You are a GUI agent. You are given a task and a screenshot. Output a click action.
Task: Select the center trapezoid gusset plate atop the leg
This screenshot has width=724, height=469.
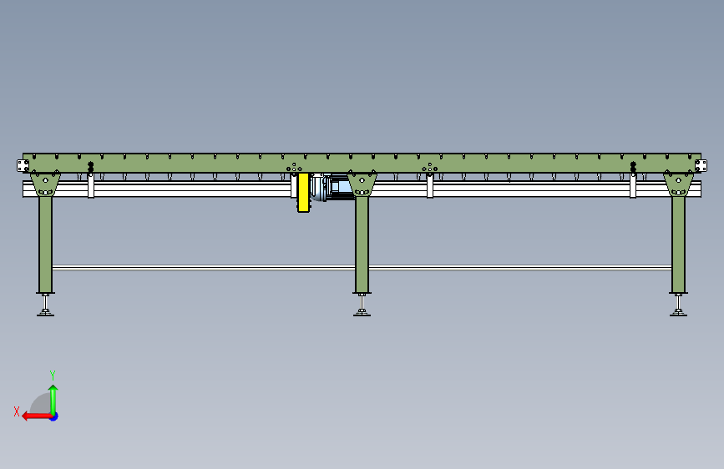(x=362, y=184)
